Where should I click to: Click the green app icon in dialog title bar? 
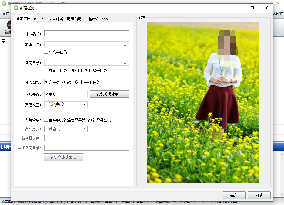click(x=16, y=8)
